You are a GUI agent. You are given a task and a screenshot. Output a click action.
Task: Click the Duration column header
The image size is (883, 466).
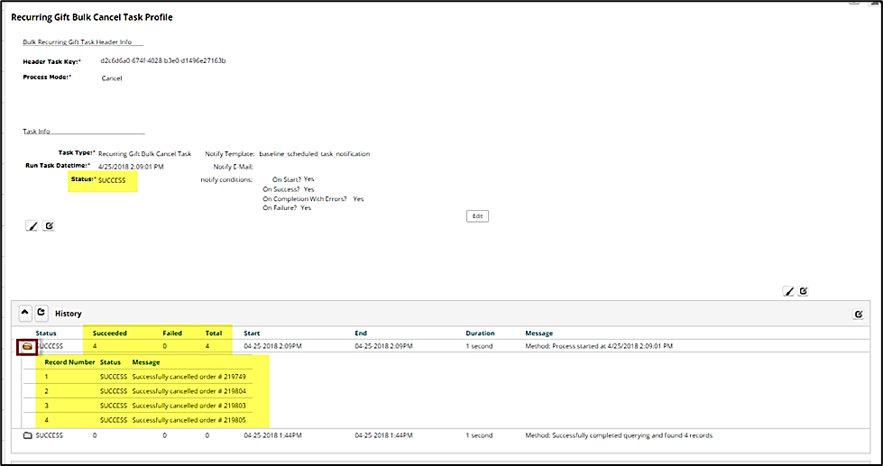click(481, 334)
